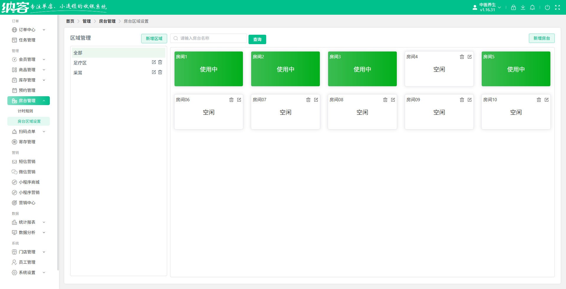Click the download icon in the top bar
The width and height of the screenshot is (566, 289).
click(x=523, y=7)
